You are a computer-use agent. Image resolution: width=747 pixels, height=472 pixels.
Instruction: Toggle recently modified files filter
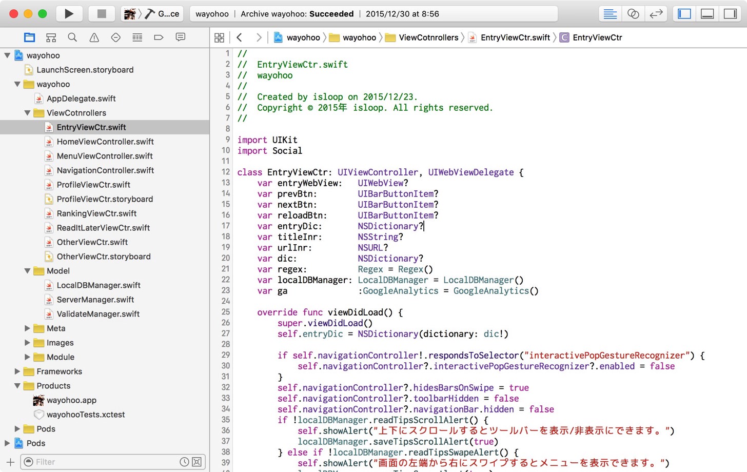coord(185,462)
